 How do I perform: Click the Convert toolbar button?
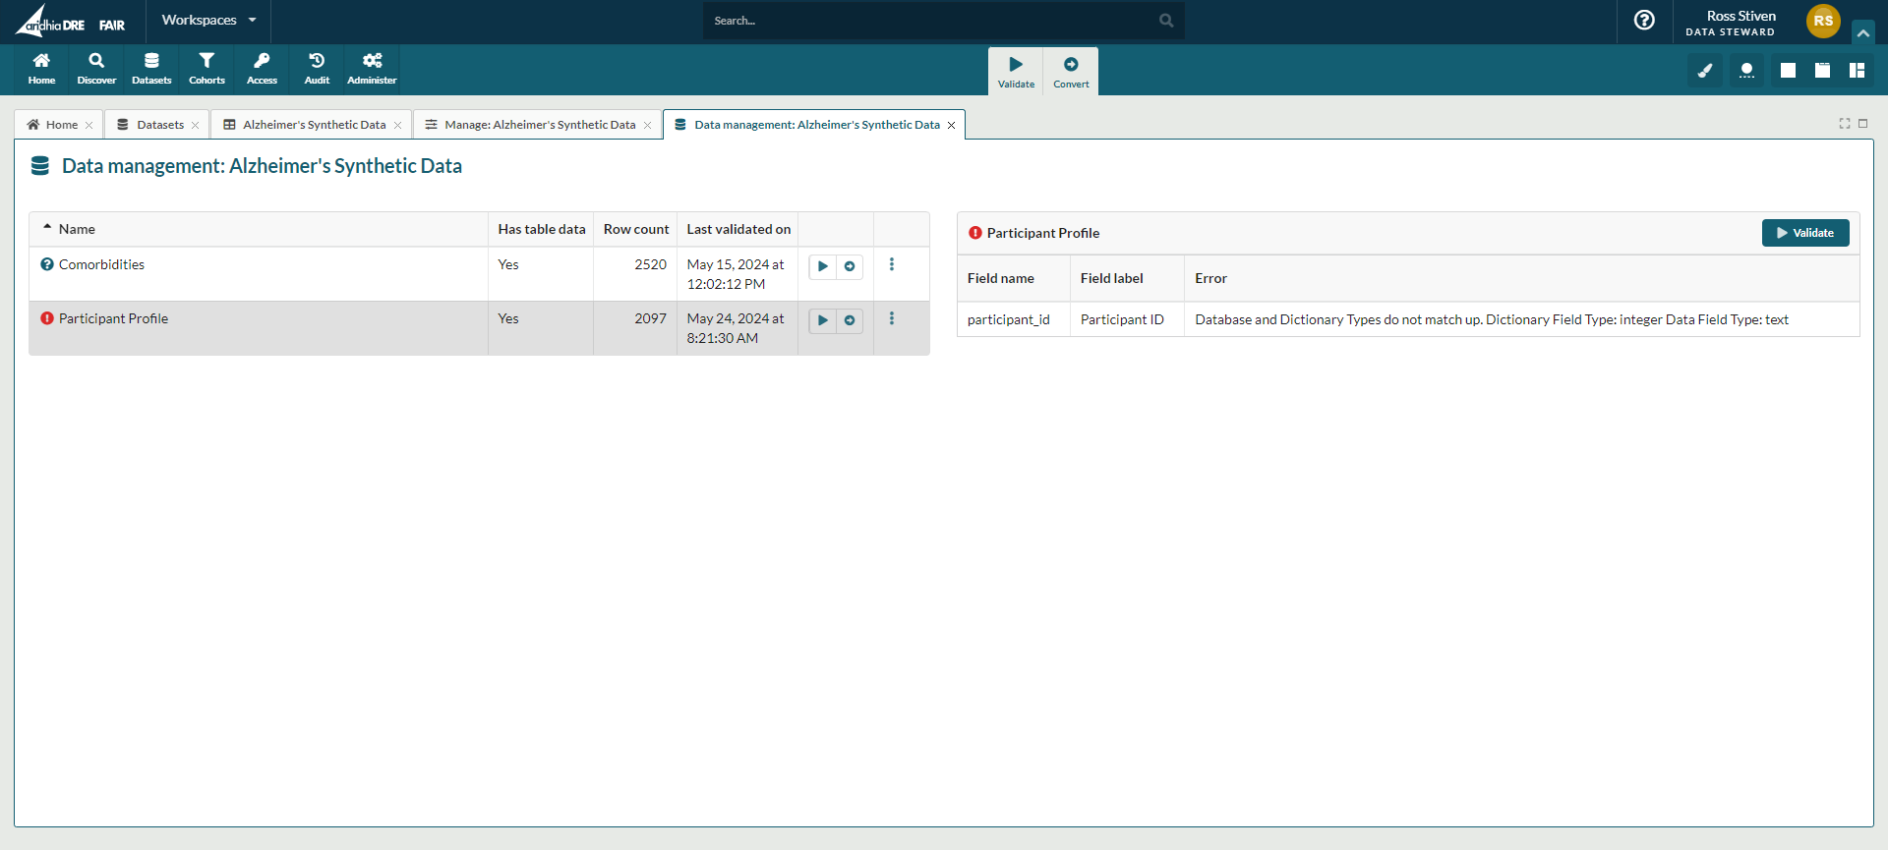tap(1071, 72)
